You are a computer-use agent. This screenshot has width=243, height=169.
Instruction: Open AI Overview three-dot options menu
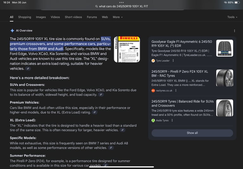pos(234,31)
